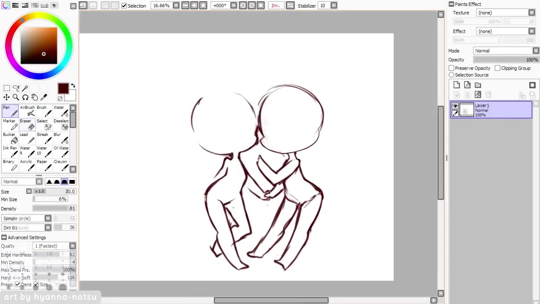Screen dimensions: 540x304
Task: Select the Ink Pen tool
Action: 10,152
